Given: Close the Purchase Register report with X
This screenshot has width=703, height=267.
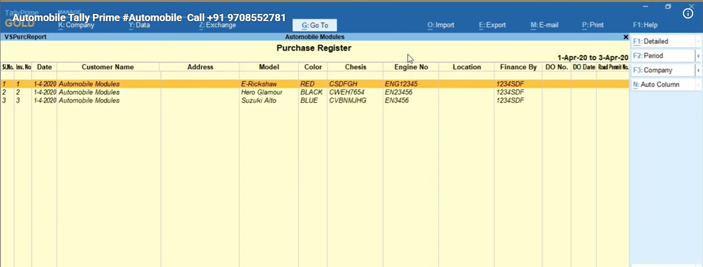Looking at the screenshot, I should click(x=626, y=37).
